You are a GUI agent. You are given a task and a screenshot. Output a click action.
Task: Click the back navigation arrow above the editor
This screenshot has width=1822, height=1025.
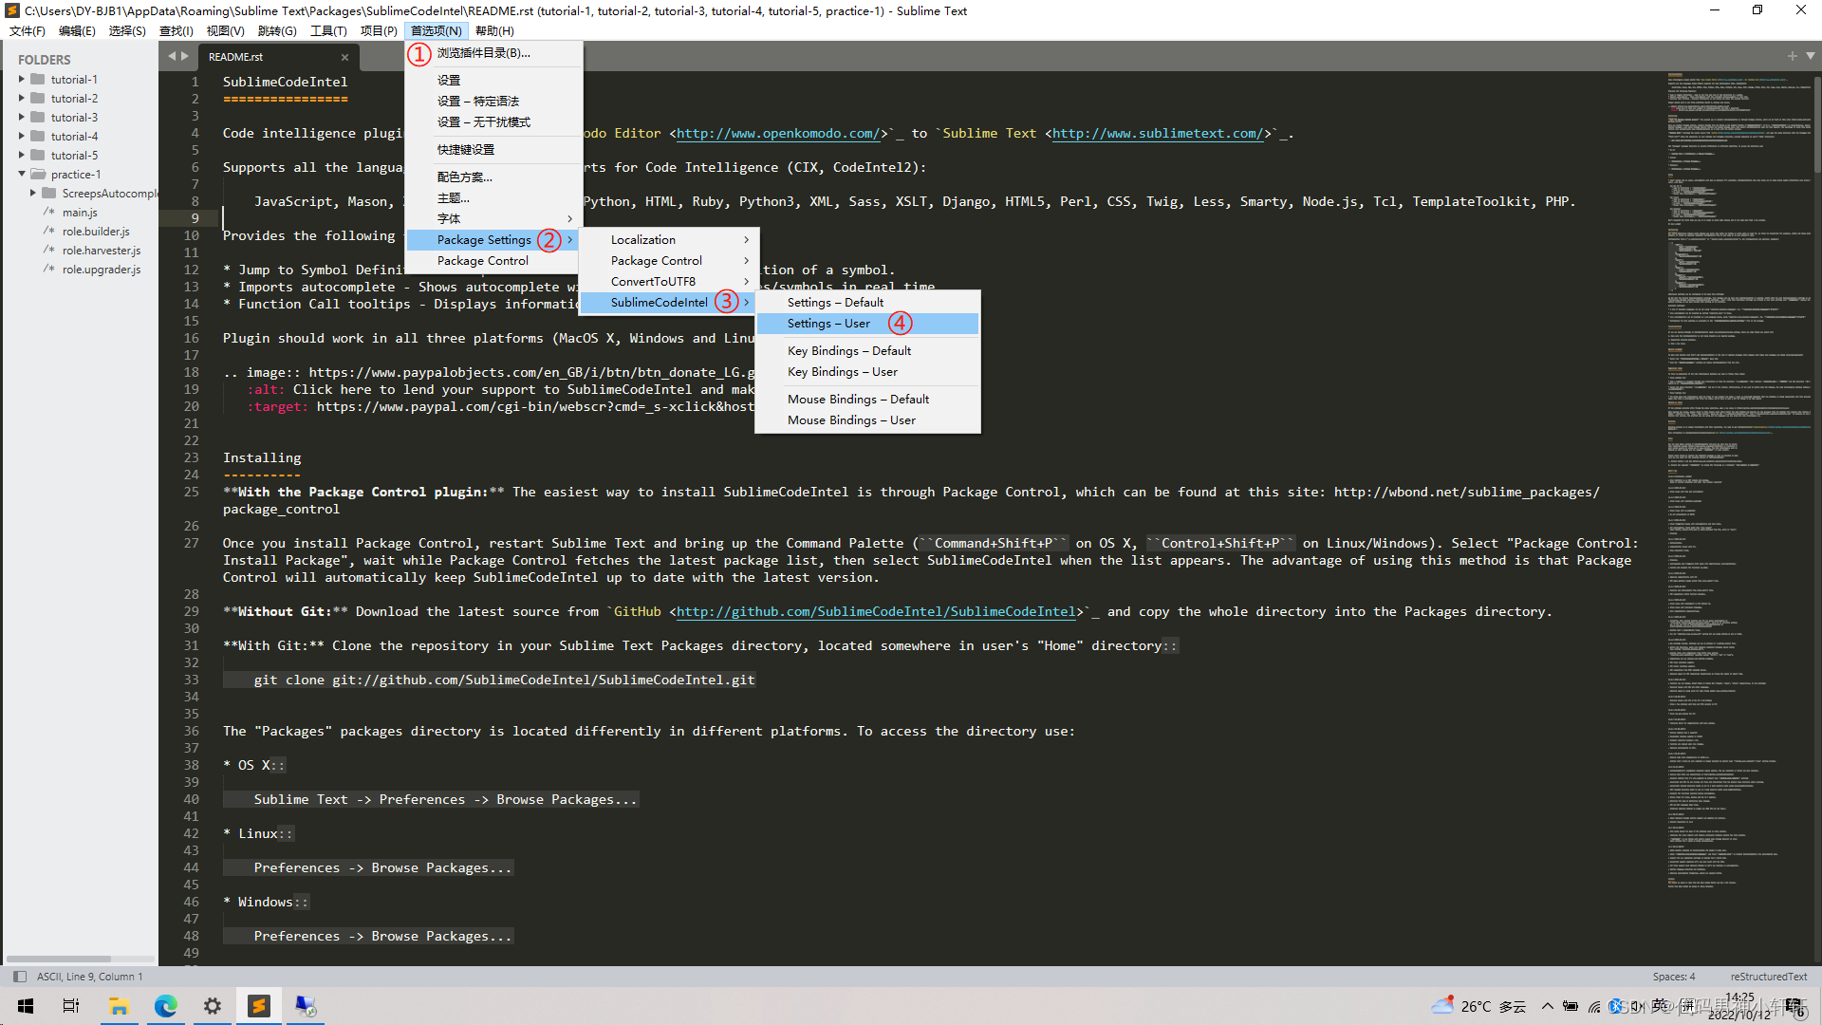pos(172,55)
